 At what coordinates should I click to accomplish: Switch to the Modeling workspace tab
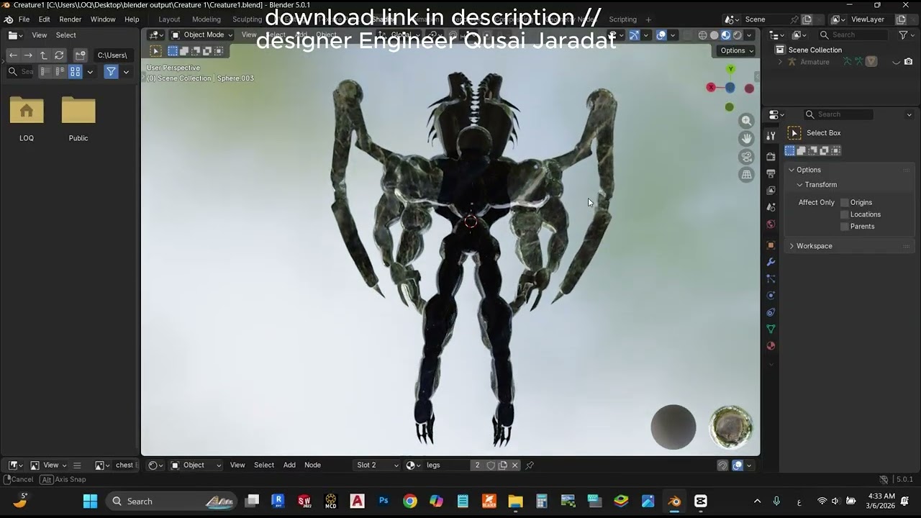click(207, 19)
